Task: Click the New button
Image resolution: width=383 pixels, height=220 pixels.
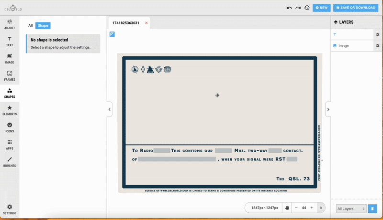Action: [321, 8]
